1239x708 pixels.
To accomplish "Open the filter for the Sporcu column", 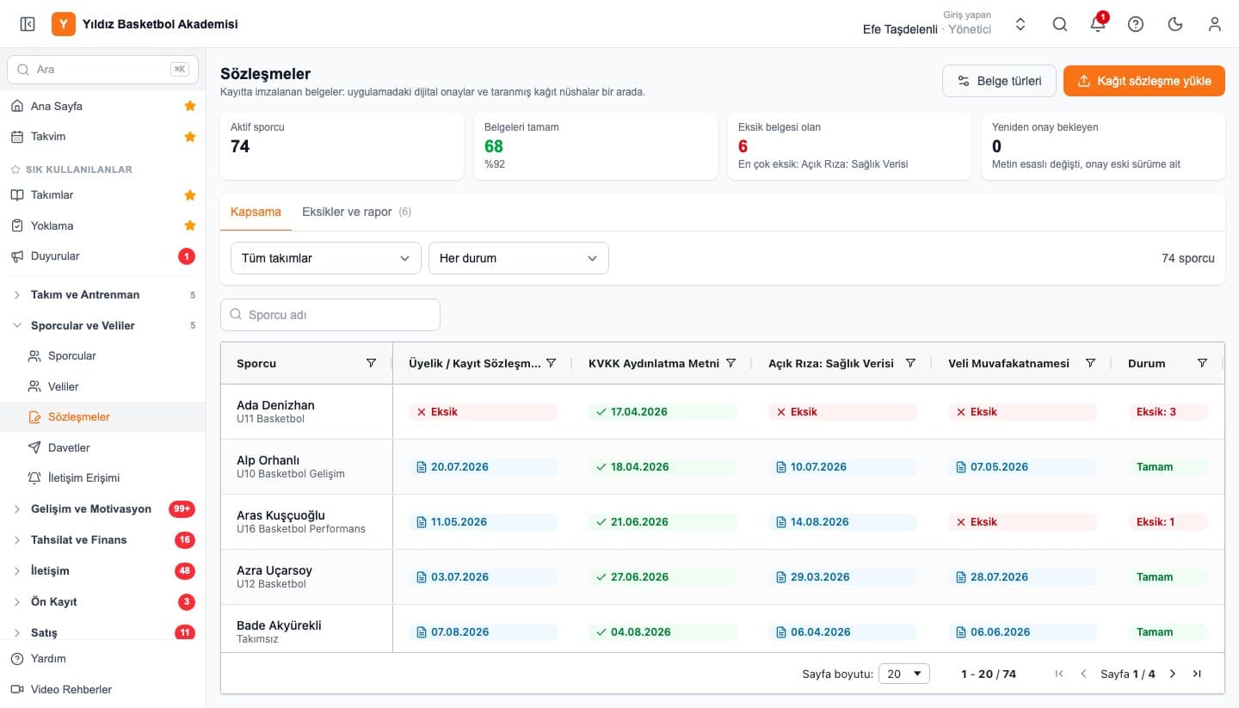I will pyautogui.click(x=371, y=363).
